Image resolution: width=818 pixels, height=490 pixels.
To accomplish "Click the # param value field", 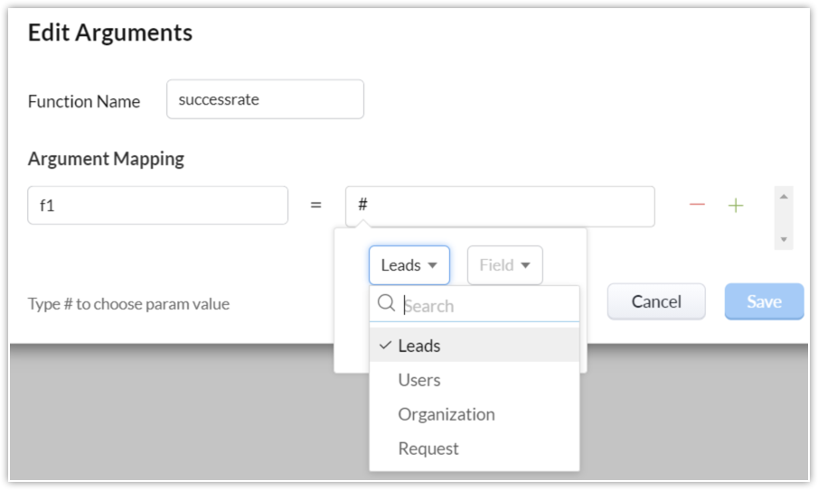I will (499, 207).
